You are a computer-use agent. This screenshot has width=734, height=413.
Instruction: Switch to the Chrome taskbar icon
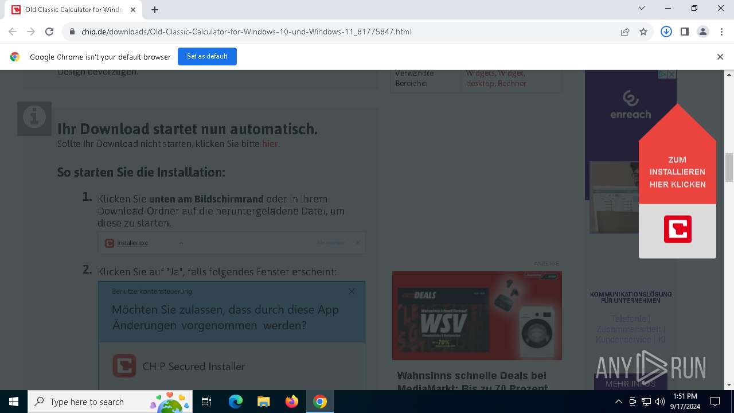point(320,402)
